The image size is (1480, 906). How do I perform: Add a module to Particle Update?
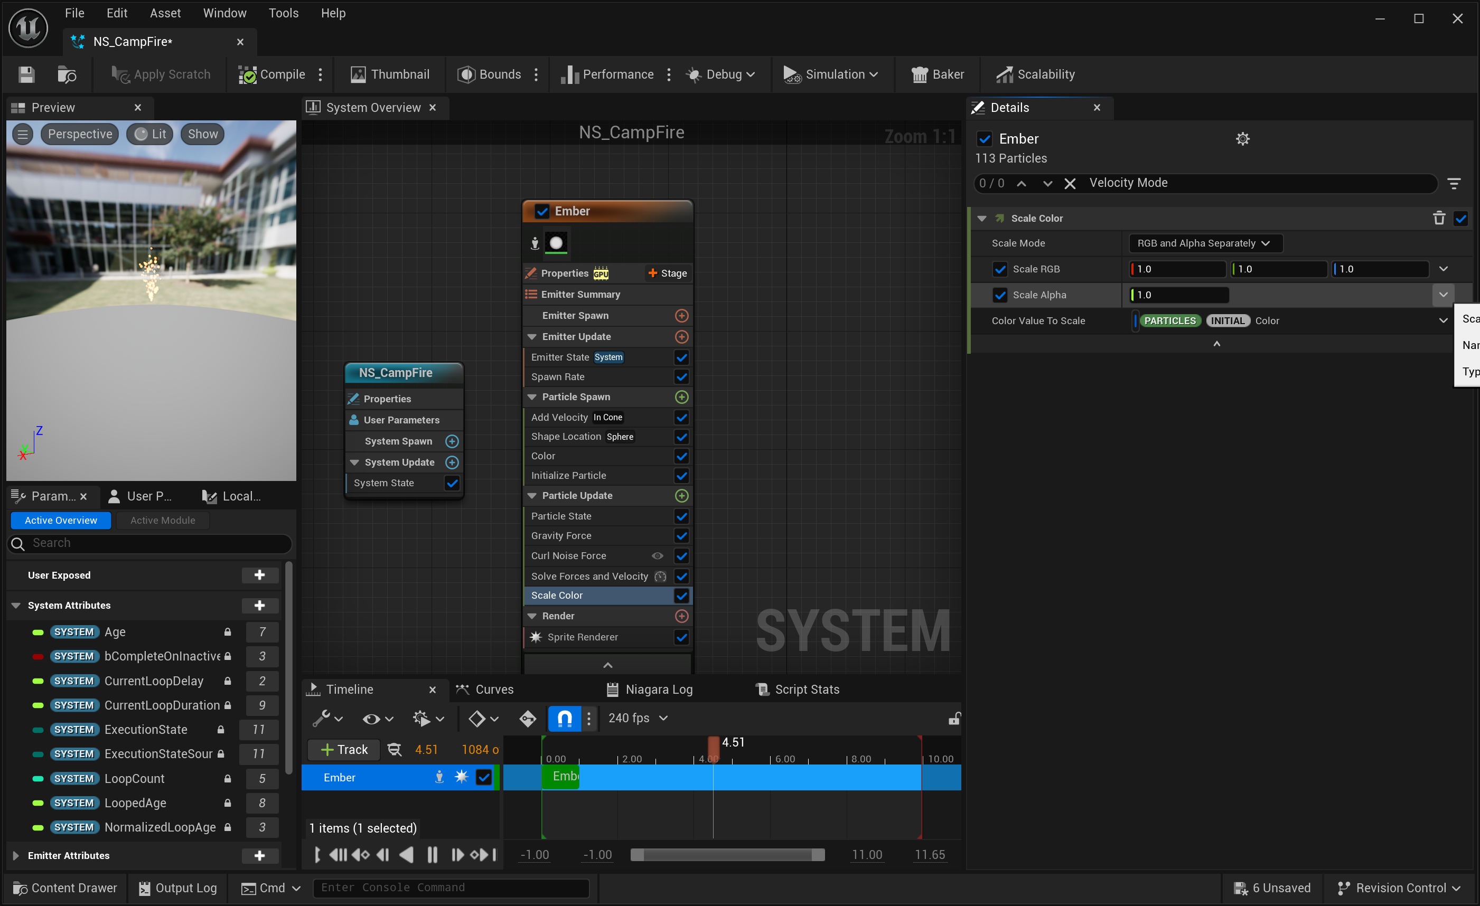681,495
